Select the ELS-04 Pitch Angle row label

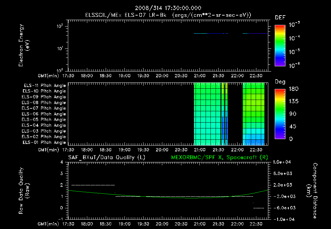pyautogui.click(x=44, y=125)
